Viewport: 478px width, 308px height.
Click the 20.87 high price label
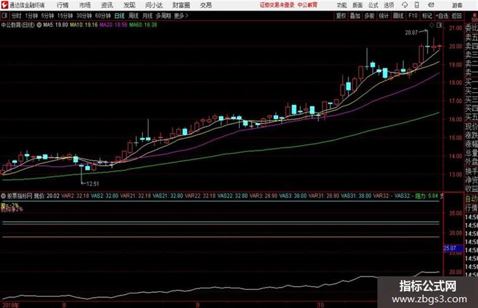(x=411, y=33)
